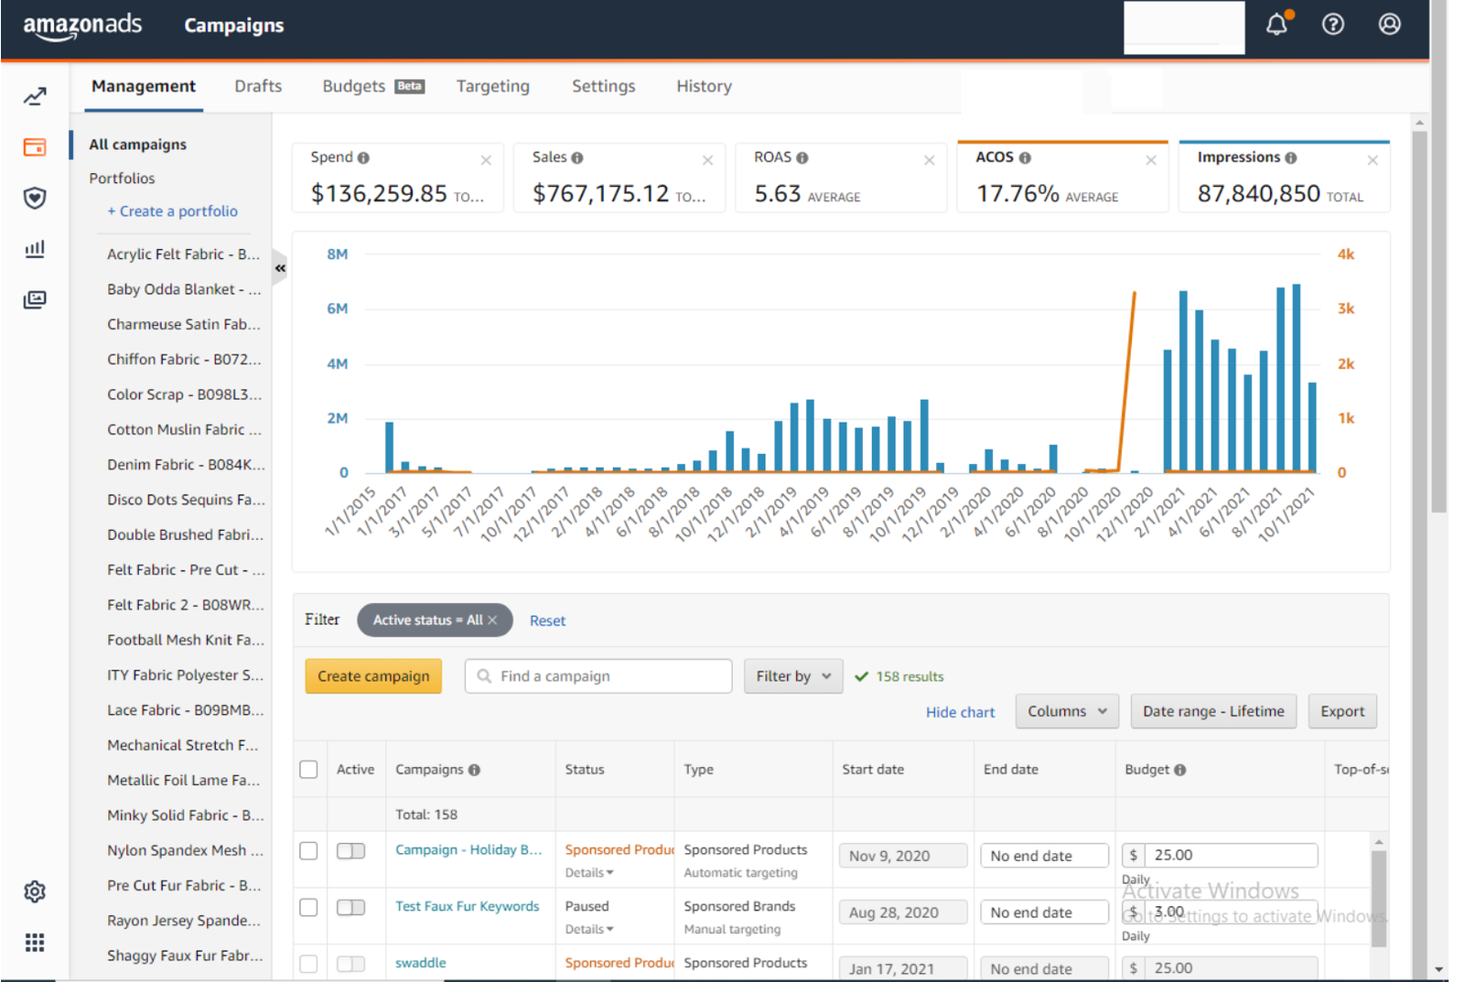Open the bar chart reports sidebar icon
The image size is (1464, 982).
click(x=35, y=249)
